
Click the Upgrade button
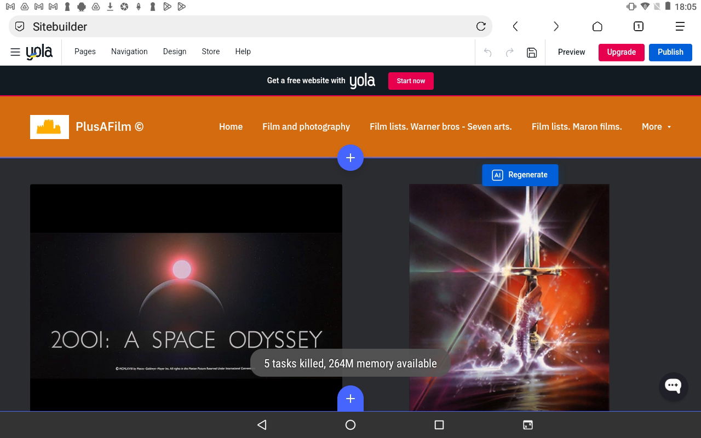[622, 52]
